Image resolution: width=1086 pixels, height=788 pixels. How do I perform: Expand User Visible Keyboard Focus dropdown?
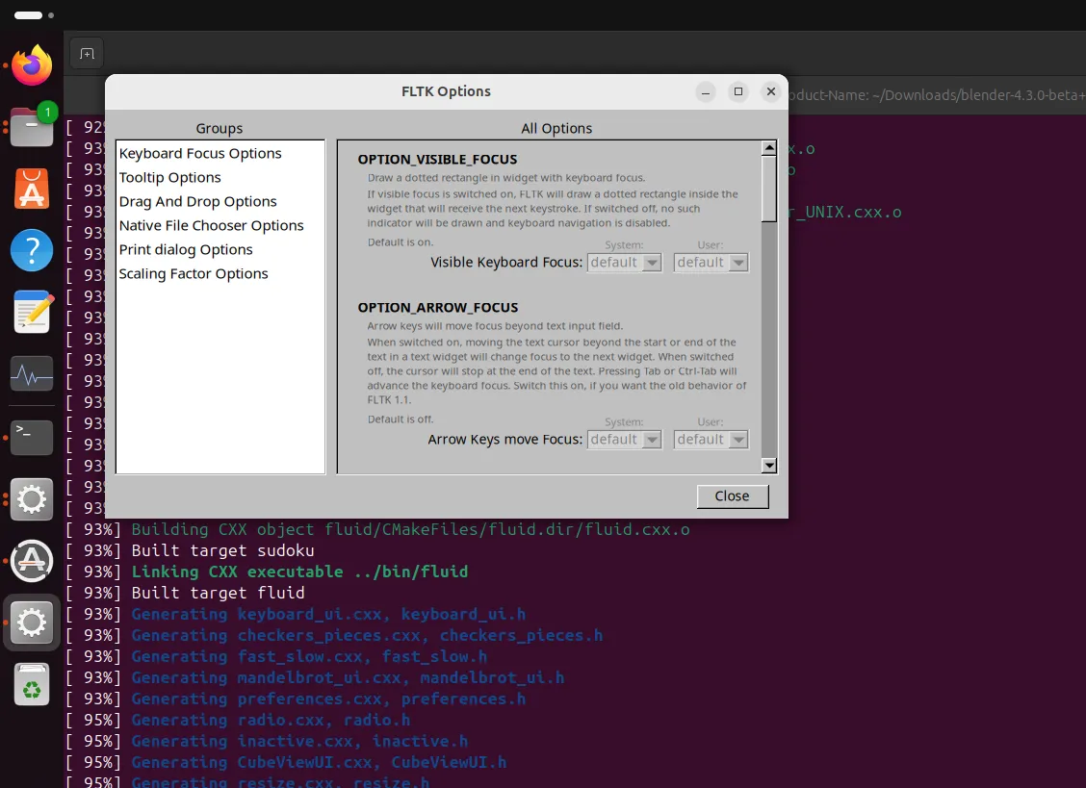[x=711, y=263]
